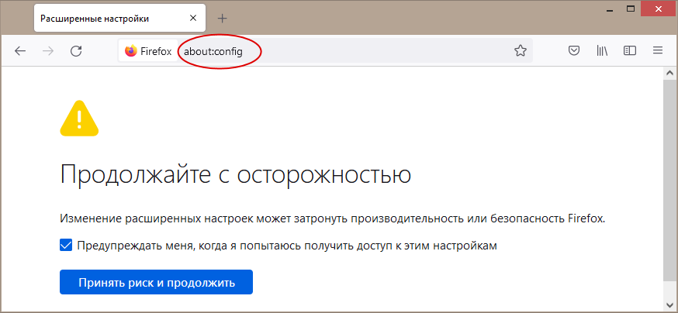
Task: Click Принять риск и продолжить button
Action: click(x=156, y=282)
